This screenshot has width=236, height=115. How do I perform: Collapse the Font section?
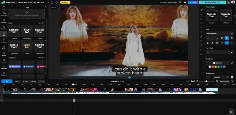(233, 29)
